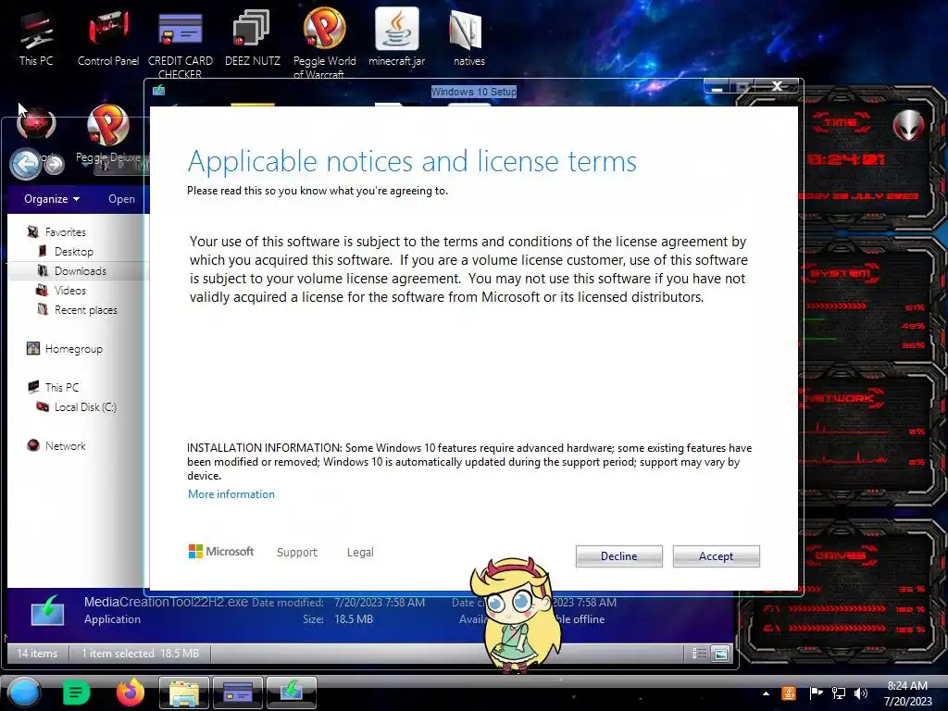The image size is (948, 711).
Task: Click the Explorer back arrow button
Action: 26,164
